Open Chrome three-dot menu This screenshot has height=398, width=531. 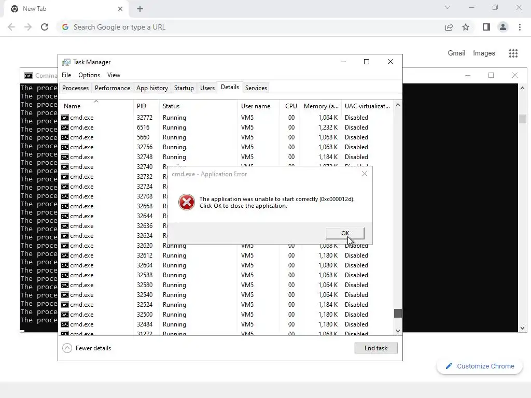520,27
